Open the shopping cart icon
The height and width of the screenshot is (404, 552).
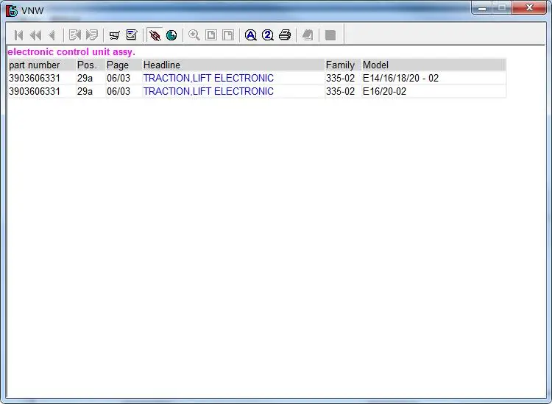114,35
